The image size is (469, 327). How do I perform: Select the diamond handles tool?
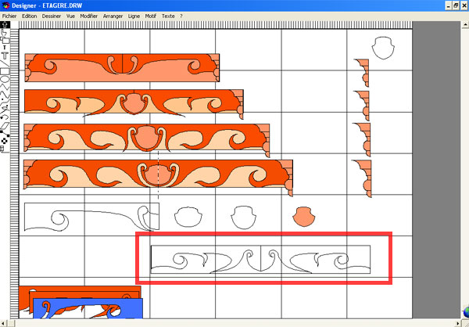tap(5, 141)
